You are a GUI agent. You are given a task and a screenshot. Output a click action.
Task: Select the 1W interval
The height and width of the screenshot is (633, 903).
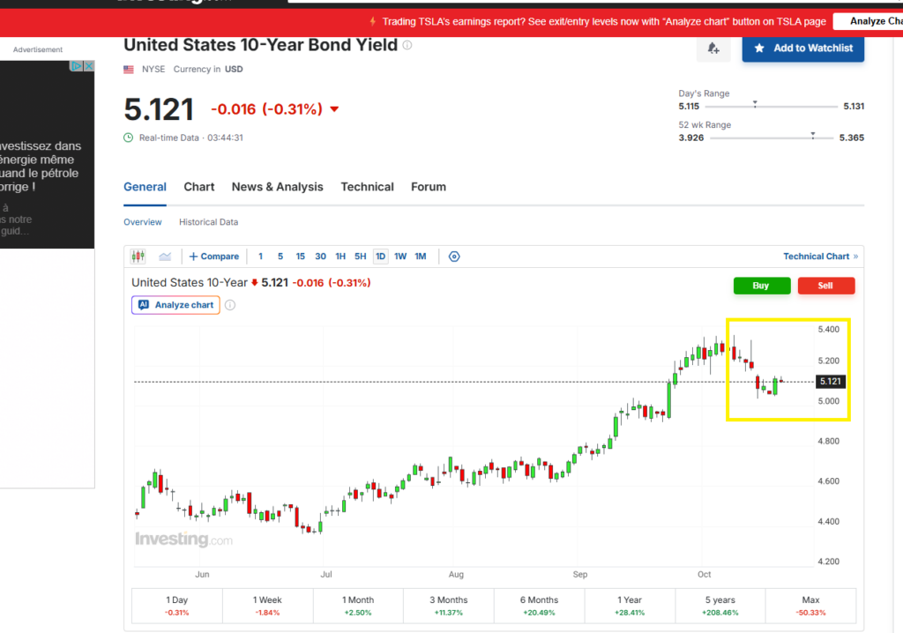tap(401, 257)
